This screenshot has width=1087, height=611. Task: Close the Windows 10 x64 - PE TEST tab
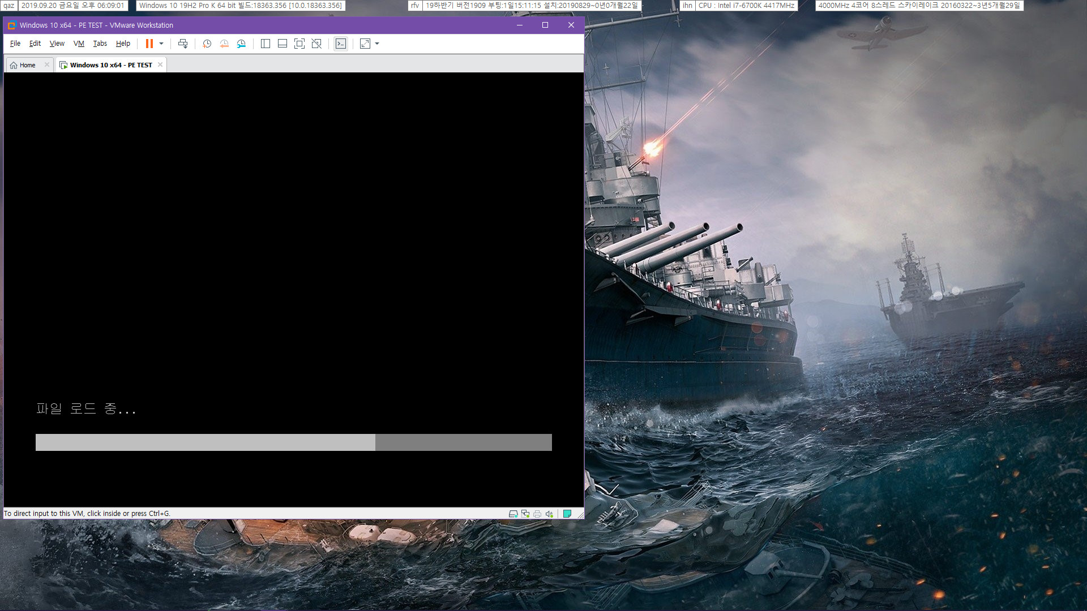pos(160,65)
